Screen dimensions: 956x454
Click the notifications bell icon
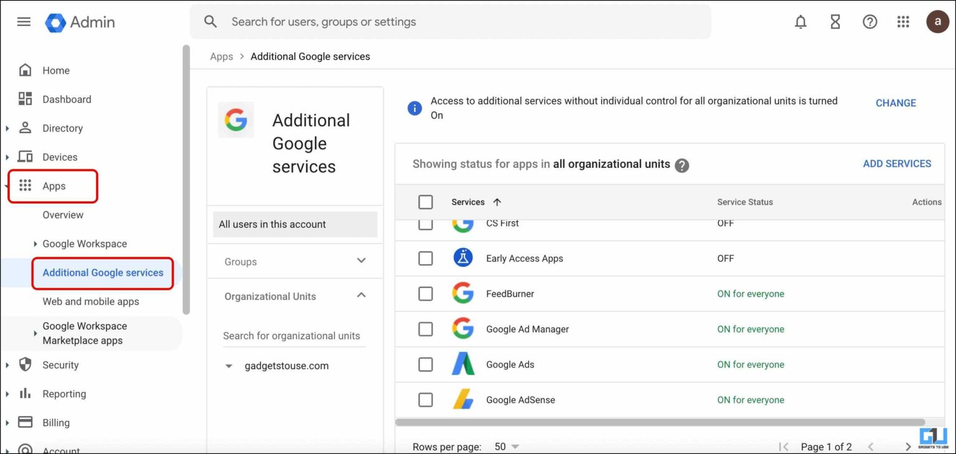pos(800,21)
